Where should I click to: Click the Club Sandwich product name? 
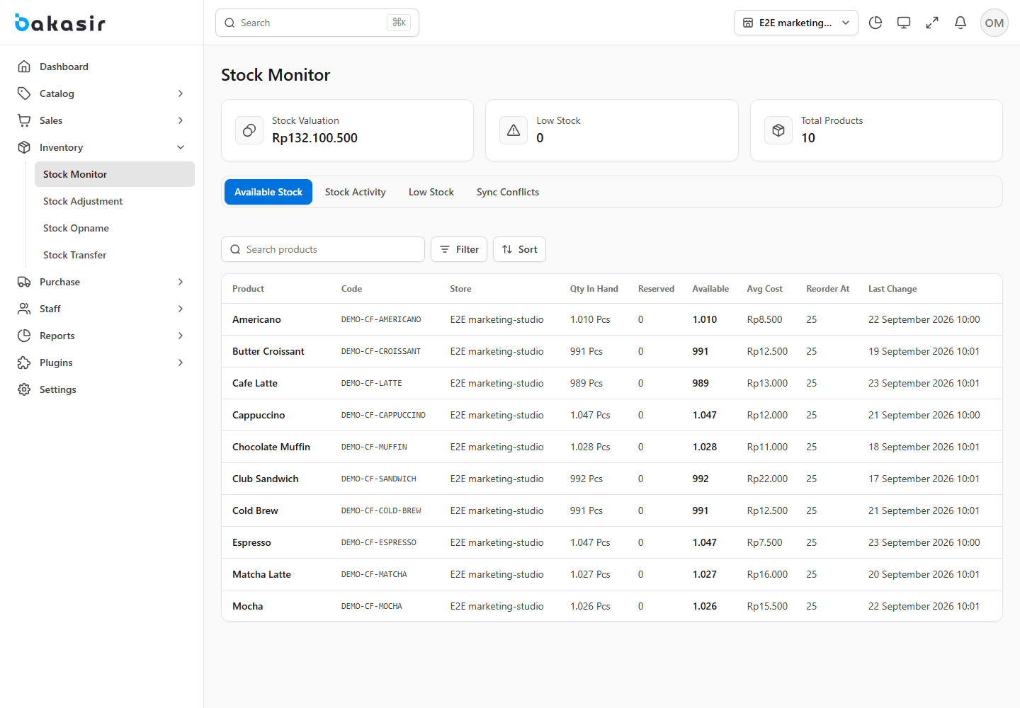coord(266,479)
